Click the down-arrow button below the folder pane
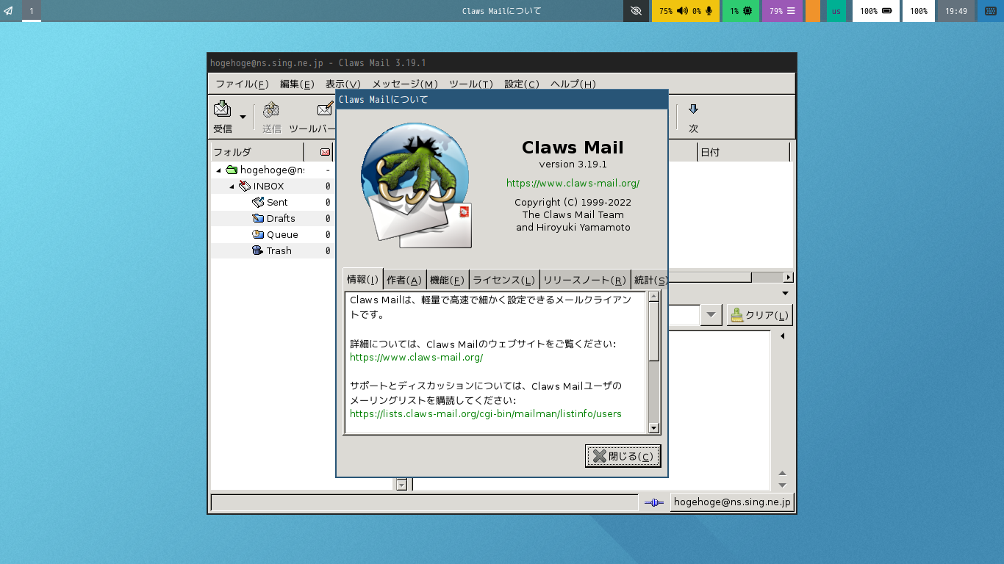Image resolution: width=1004 pixels, height=564 pixels. [x=401, y=484]
